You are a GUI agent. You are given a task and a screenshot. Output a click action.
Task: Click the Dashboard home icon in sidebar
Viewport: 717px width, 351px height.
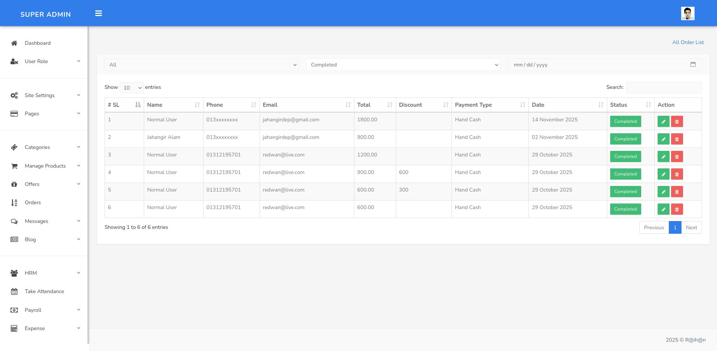coord(14,43)
